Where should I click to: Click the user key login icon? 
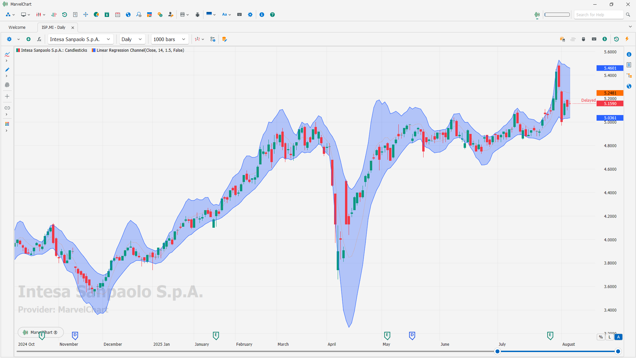click(171, 15)
